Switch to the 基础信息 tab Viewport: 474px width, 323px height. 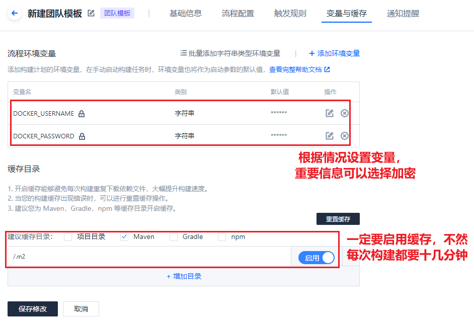point(186,13)
